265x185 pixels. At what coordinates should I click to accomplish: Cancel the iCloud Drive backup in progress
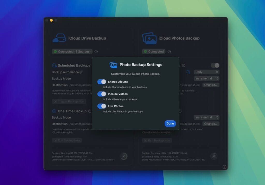click(x=124, y=156)
